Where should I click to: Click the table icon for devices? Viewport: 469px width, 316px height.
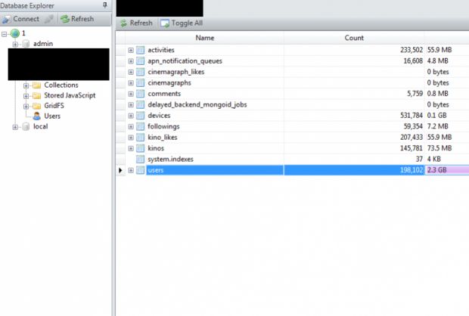click(x=140, y=116)
